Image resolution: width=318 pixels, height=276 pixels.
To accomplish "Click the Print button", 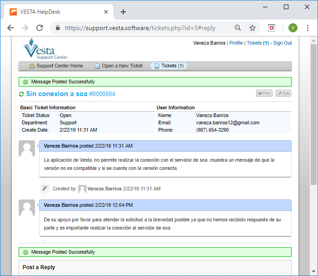I will [264, 93].
